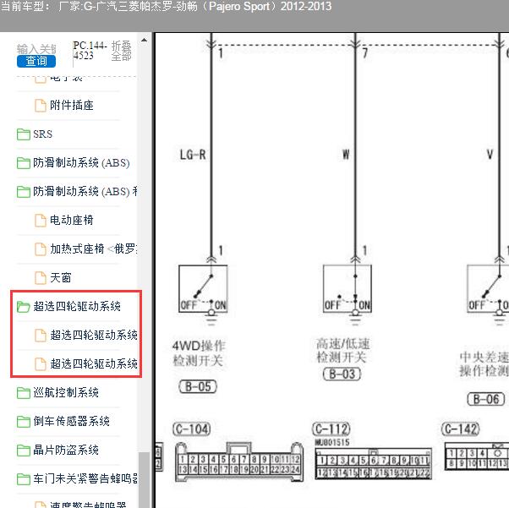Click the folder icon beside 车门未关紧警告蜂鸣器

coord(24,478)
